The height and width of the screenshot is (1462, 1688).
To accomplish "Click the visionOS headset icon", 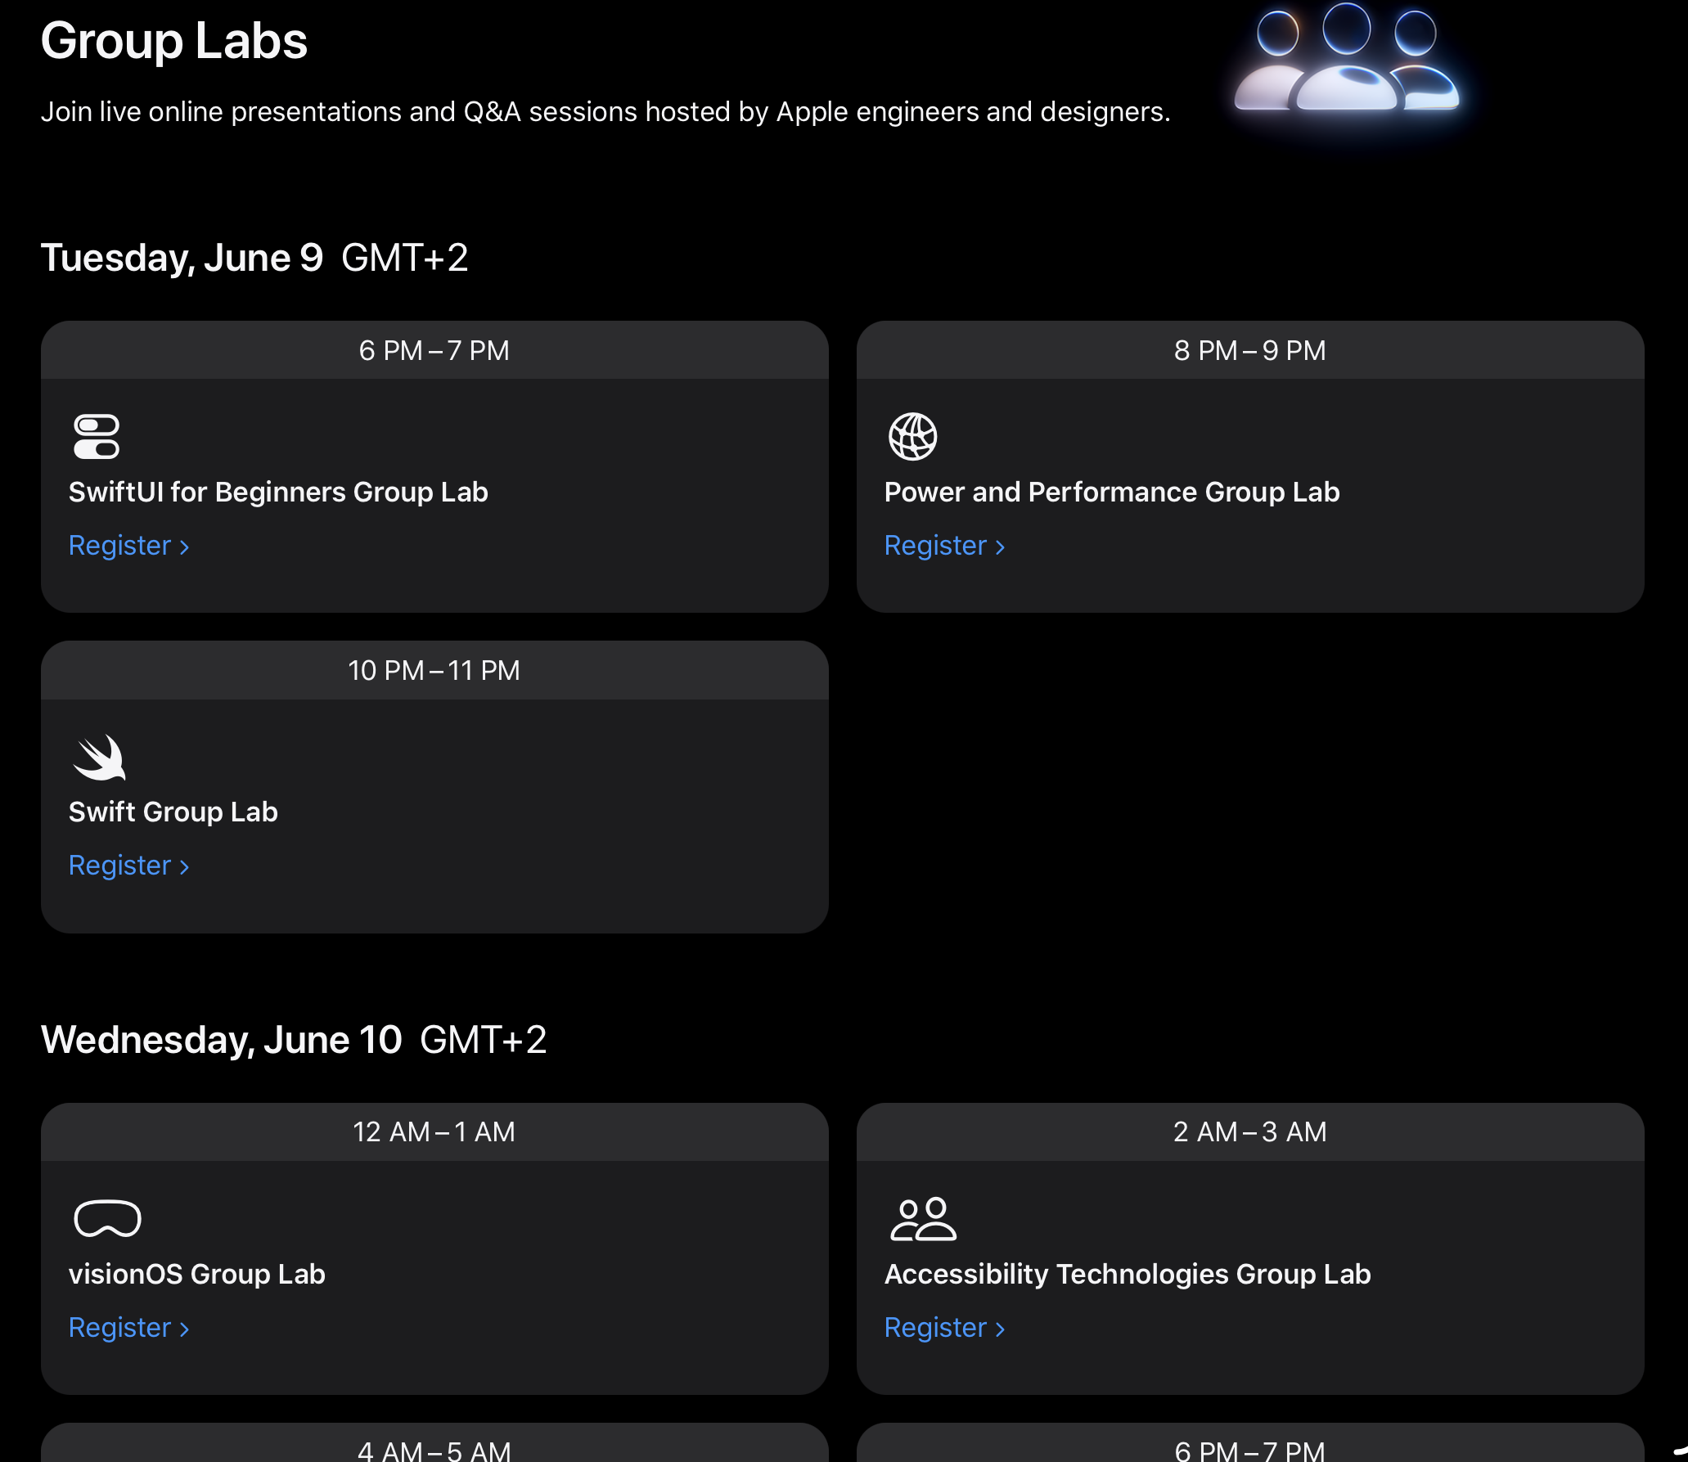I will 107,1218.
